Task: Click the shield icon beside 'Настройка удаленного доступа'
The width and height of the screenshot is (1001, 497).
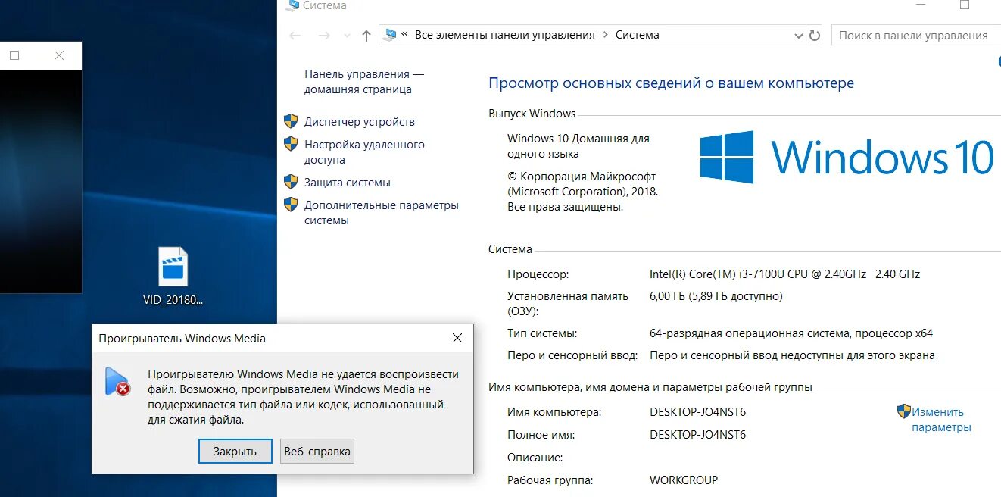Action: point(291,144)
